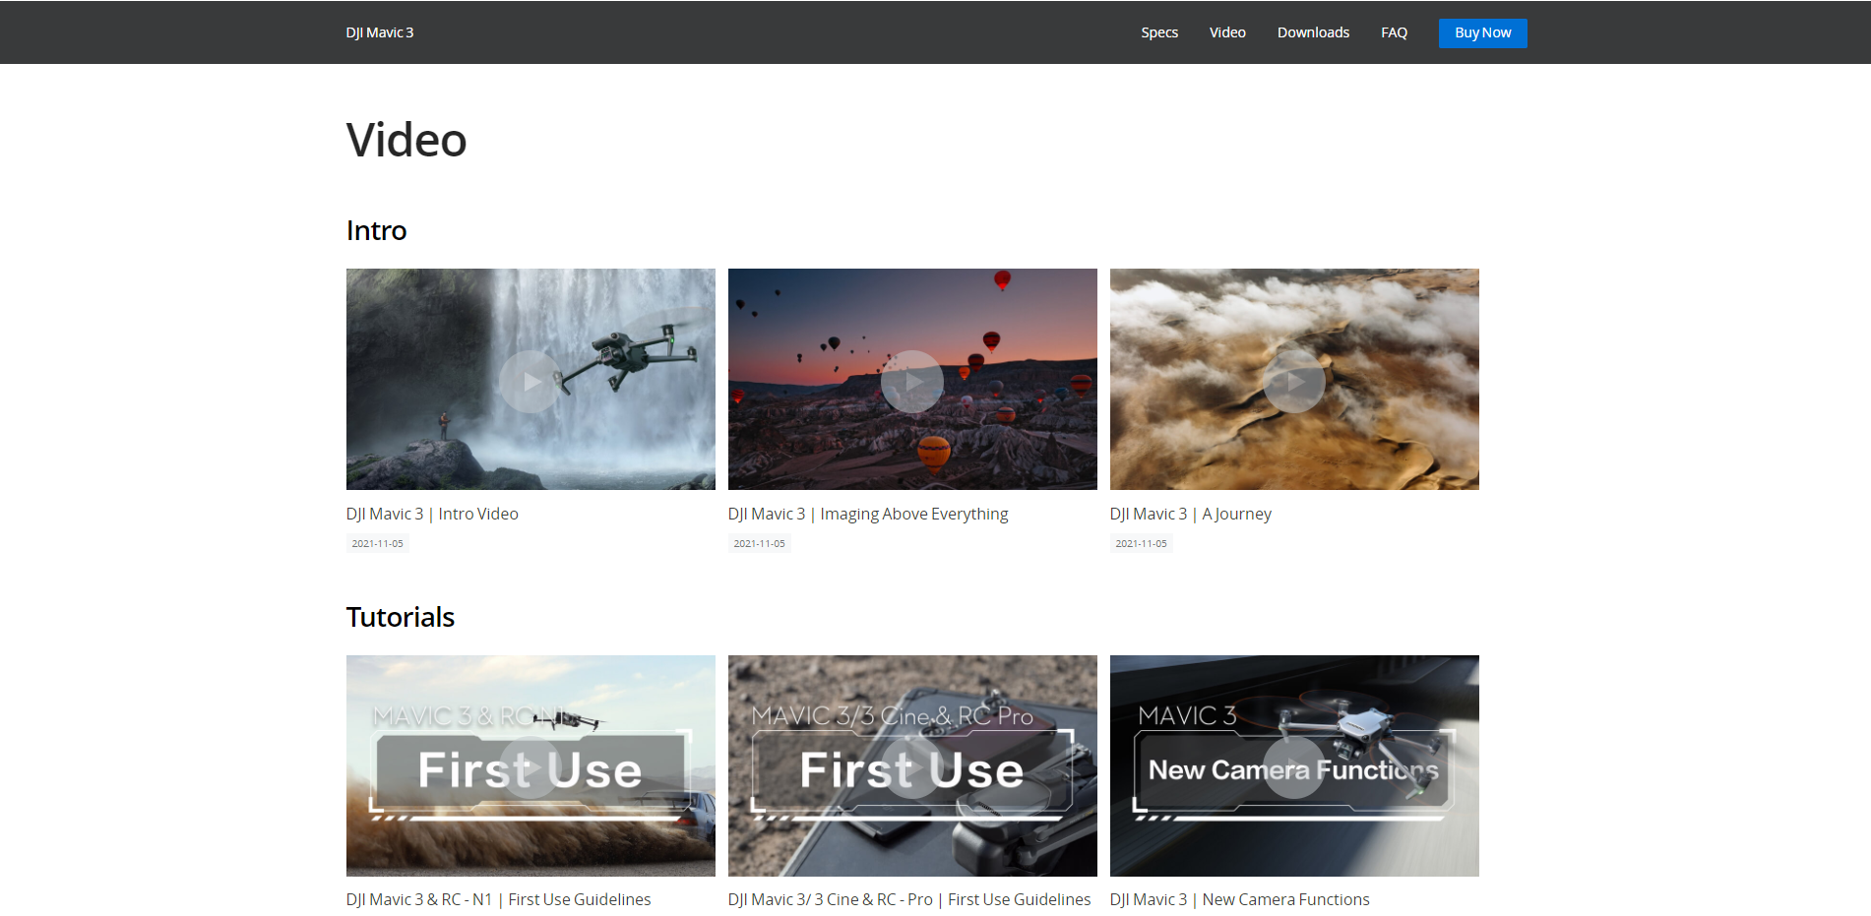1871x916 pixels.
Task: Play the New Camera Functions tutorial
Action: [1294, 766]
